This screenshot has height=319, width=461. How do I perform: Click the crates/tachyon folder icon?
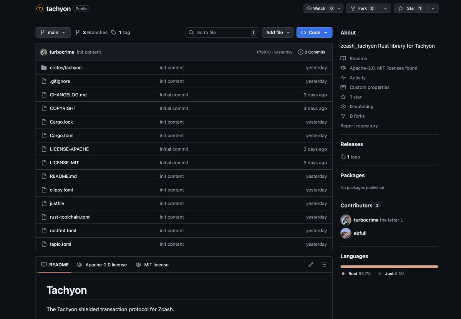(x=44, y=68)
